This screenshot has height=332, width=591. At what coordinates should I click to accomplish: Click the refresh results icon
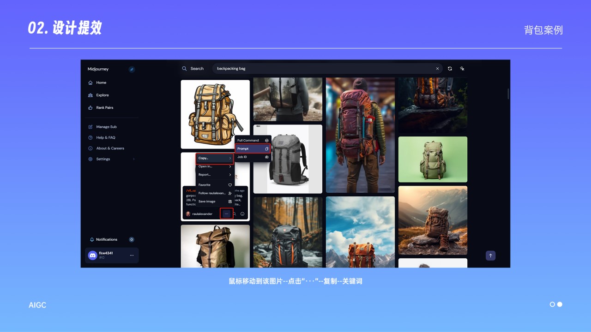point(450,68)
